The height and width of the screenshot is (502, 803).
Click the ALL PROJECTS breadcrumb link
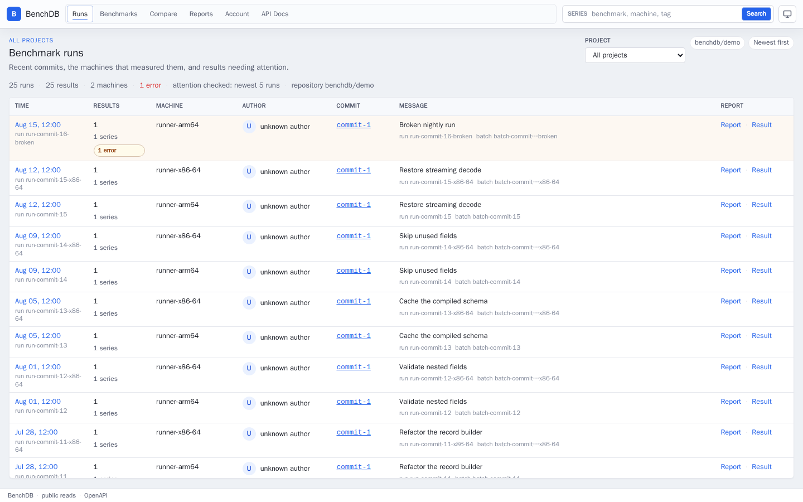[31, 40]
